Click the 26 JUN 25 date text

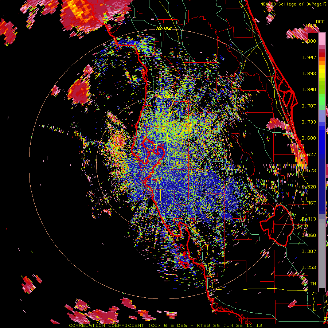click(x=228, y=325)
